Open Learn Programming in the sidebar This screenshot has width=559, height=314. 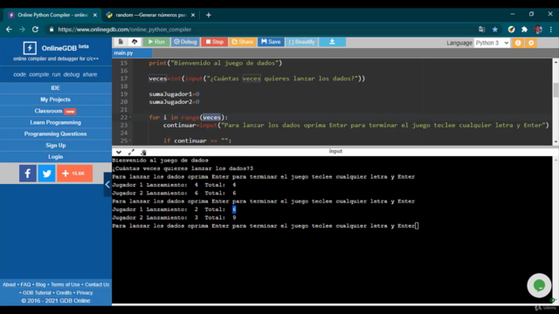click(56, 122)
